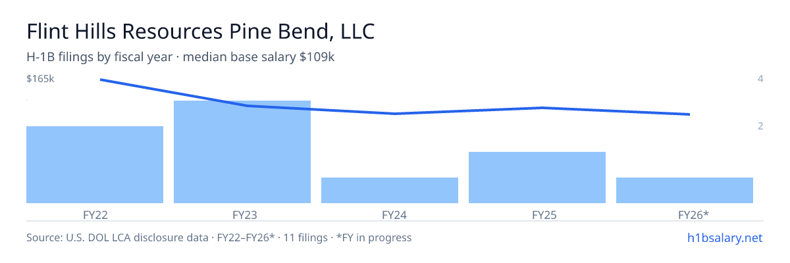Click the FY22 filings bar
790x263 pixels.
(x=95, y=164)
